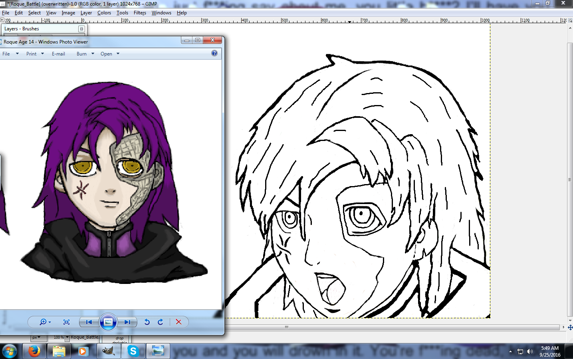The height and width of the screenshot is (359, 573).
Task: Go to previous photo in Photo Viewer
Action: pos(89,322)
